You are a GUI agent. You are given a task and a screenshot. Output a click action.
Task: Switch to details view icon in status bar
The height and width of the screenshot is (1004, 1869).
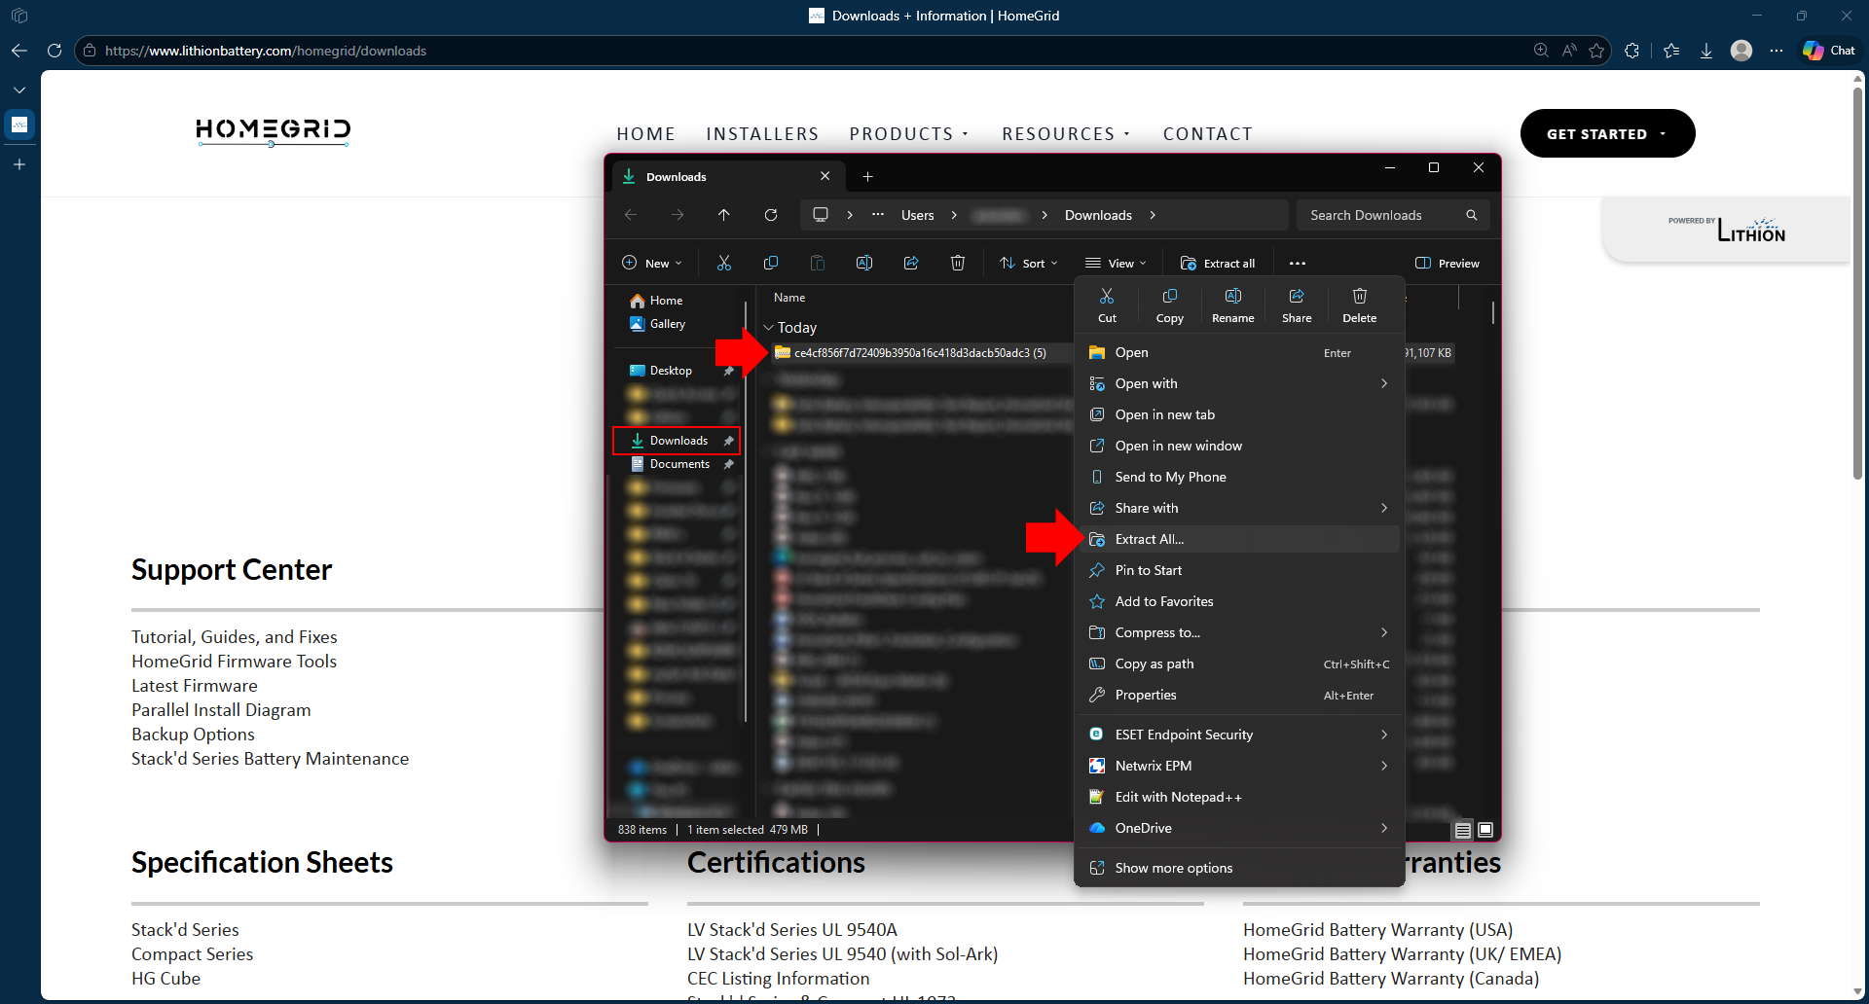tap(1462, 830)
